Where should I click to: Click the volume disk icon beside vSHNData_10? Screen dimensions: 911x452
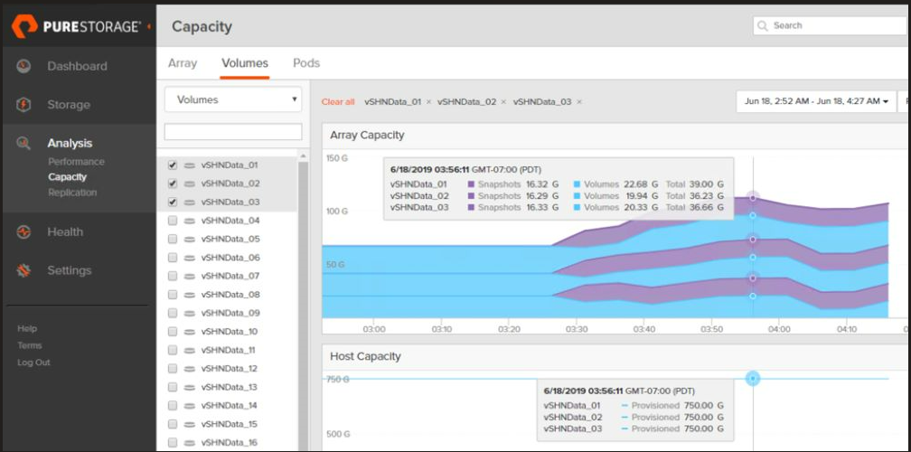190,332
